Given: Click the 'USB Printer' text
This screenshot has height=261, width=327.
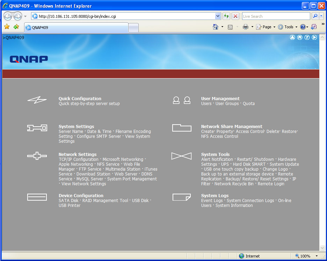Looking at the screenshot, I should click(x=70, y=206).
